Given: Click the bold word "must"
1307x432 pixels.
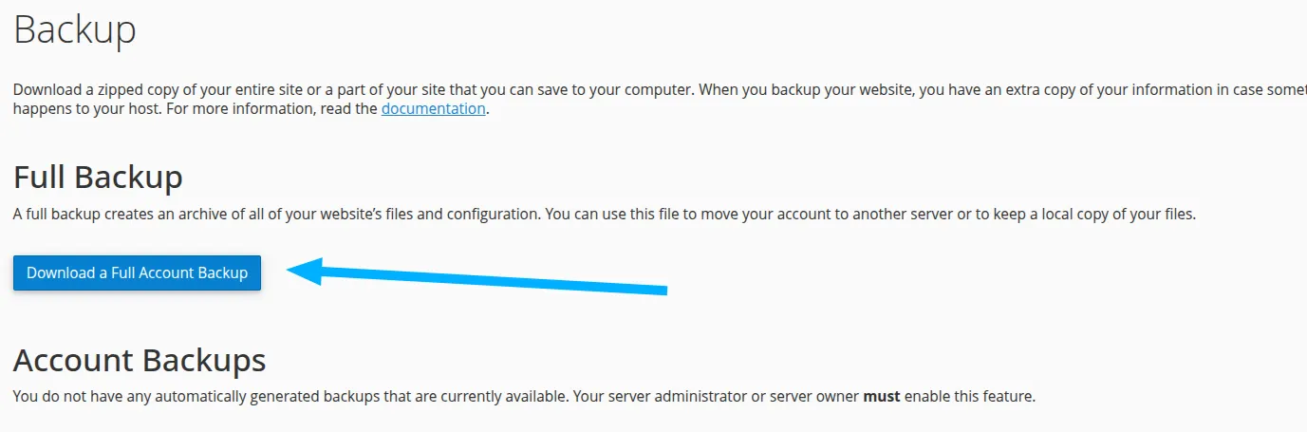Looking at the screenshot, I should [x=881, y=396].
